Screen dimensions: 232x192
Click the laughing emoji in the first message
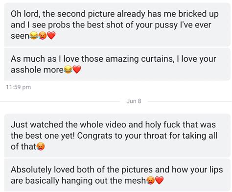pos(34,36)
